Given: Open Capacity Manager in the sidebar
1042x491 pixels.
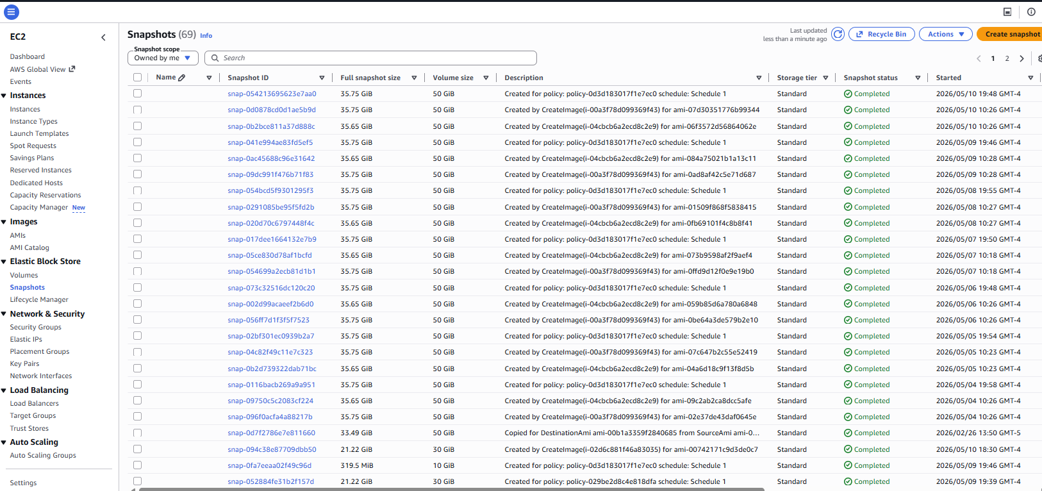Looking at the screenshot, I should (39, 207).
